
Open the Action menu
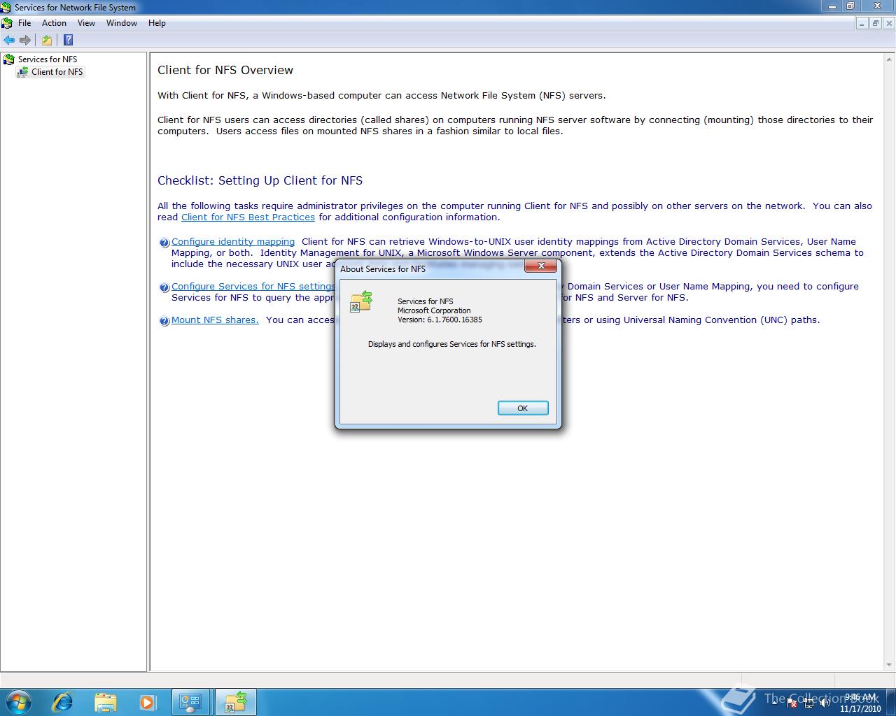pyautogui.click(x=54, y=22)
